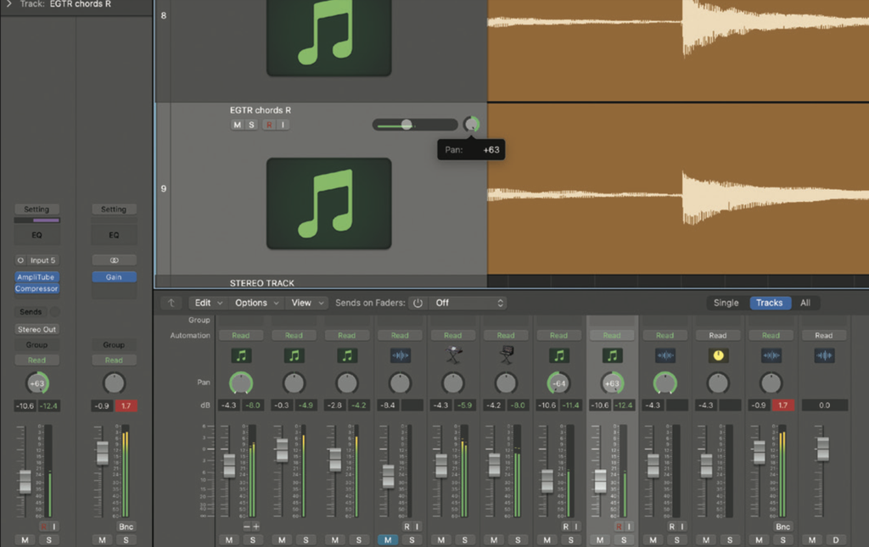The width and height of the screenshot is (869, 547).
Task: Open the Stereo Out output selector
Action: click(37, 329)
